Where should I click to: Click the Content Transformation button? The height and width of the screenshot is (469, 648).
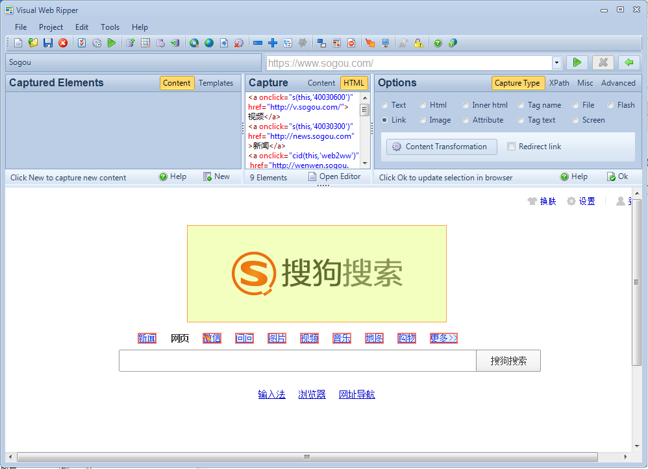coord(442,147)
